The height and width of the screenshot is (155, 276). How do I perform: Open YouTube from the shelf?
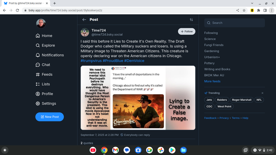93,150
